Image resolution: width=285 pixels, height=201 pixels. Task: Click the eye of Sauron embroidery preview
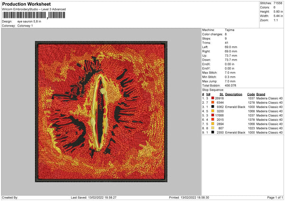click(x=101, y=111)
